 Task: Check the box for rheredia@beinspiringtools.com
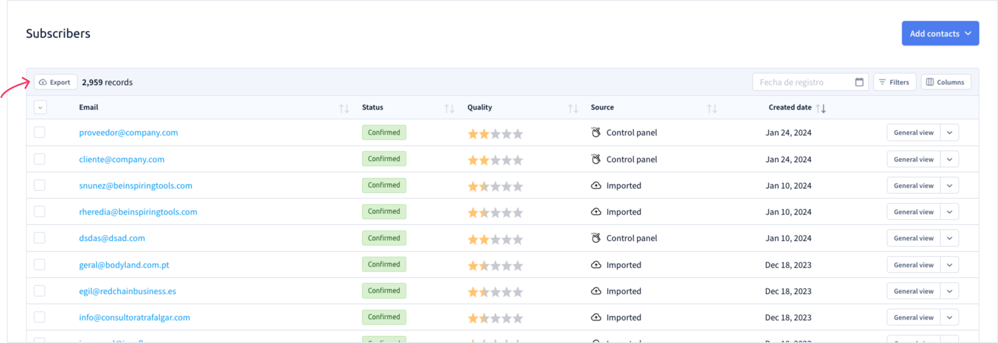tap(40, 212)
